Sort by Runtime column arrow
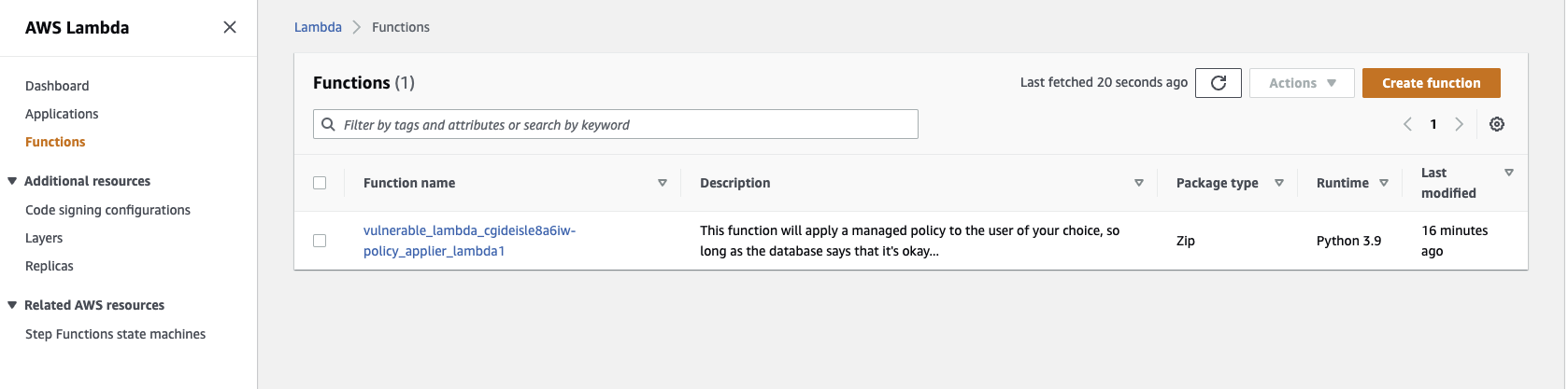The image size is (1568, 389). point(1384,183)
